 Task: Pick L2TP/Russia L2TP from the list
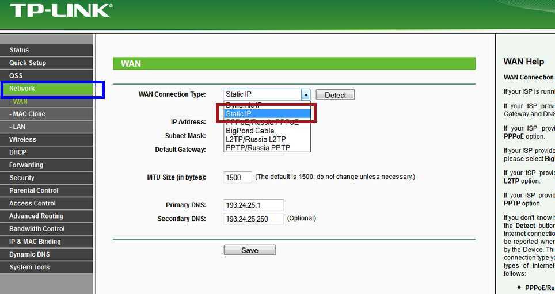coord(267,139)
